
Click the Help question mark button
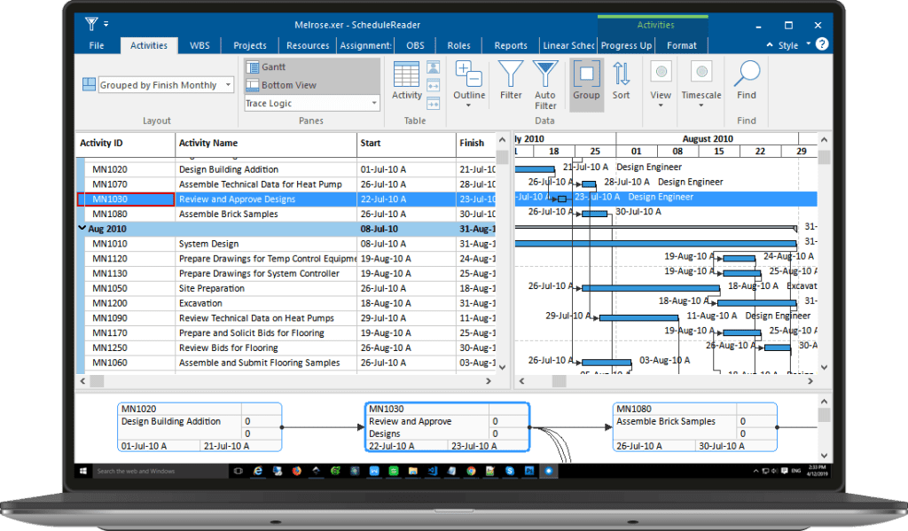(x=822, y=44)
